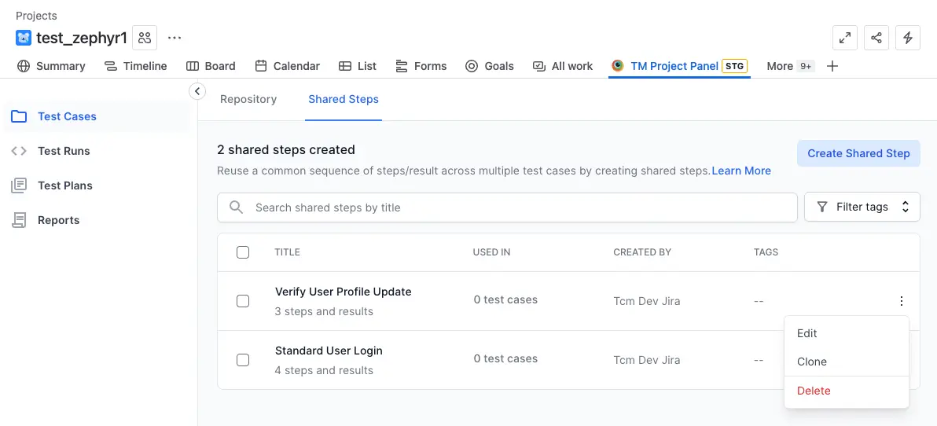Screen dimensions: 937x426
Task: Switch to the Repository tab
Action: 248,99
